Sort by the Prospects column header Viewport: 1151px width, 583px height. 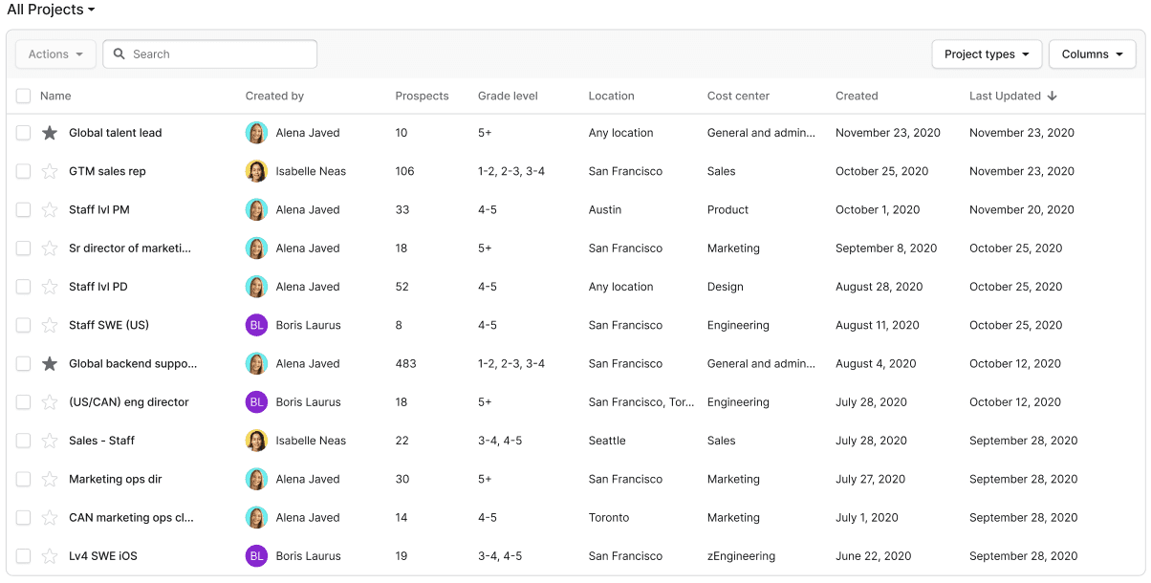pyautogui.click(x=422, y=96)
